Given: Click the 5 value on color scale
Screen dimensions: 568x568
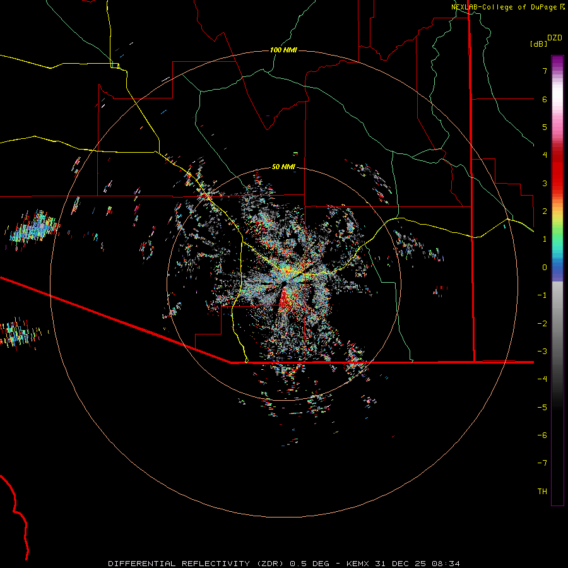Looking at the screenshot, I should [545, 127].
